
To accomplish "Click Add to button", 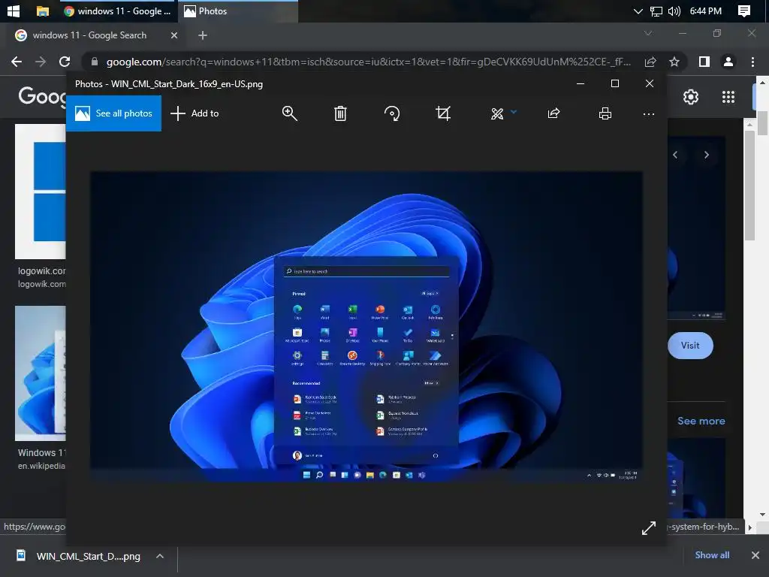I will point(195,113).
